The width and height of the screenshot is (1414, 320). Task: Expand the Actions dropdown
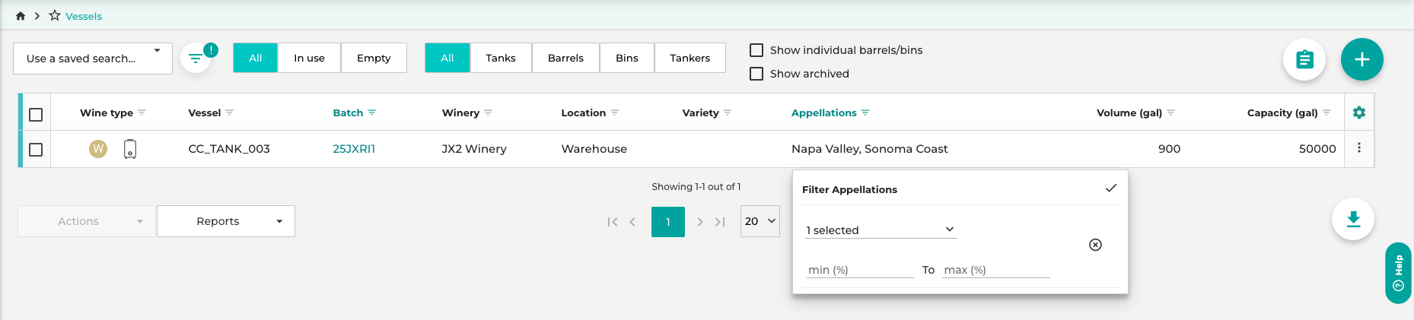pyautogui.click(x=87, y=221)
